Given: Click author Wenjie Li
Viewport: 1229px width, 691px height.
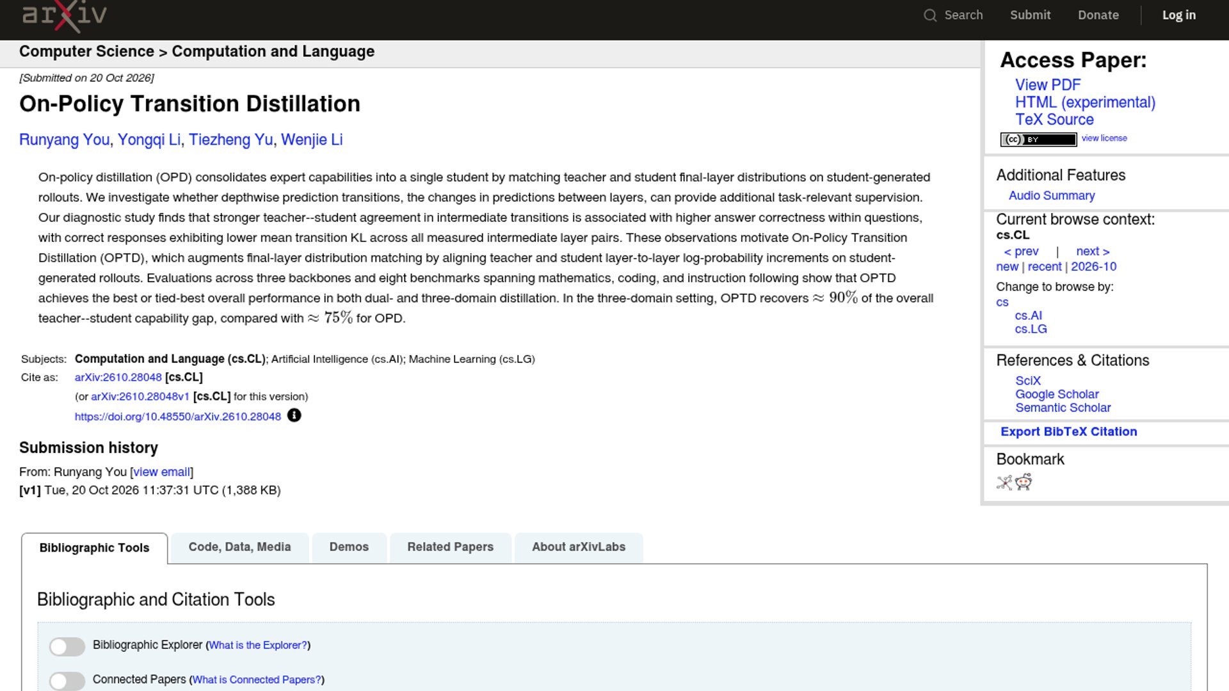Looking at the screenshot, I should (312, 139).
